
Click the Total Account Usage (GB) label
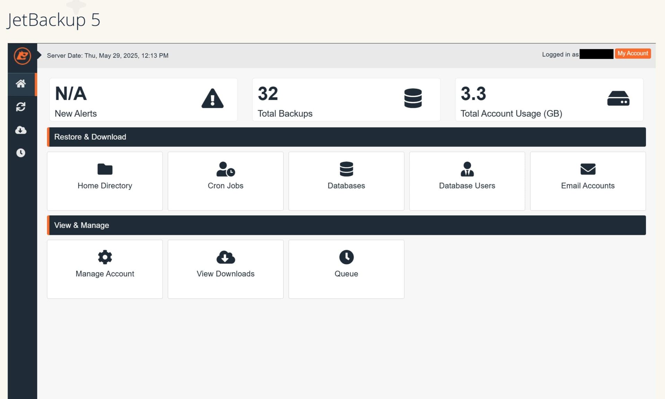pos(511,114)
